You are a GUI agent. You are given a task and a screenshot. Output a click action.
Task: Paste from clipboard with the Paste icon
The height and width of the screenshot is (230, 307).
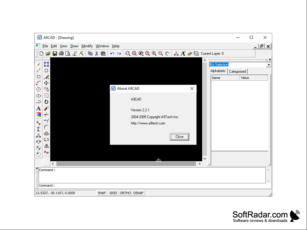click(x=103, y=54)
